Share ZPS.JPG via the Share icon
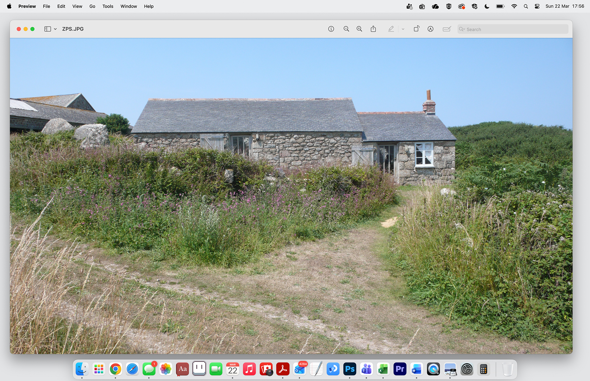590x381 pixels. tap(373, 29)
